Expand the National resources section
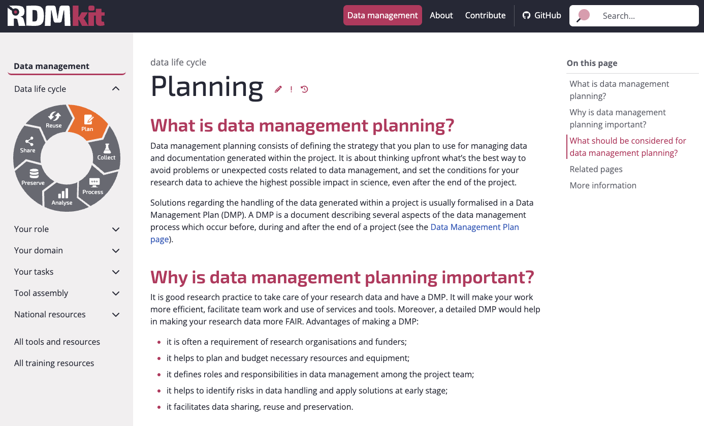The width and height of the screenshot is (704, 426). (x=116, y=314)
